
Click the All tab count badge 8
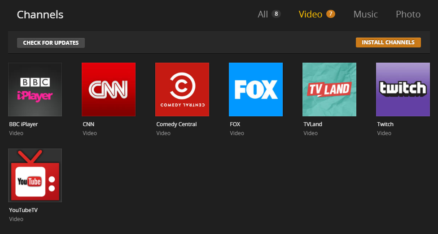click(x=276, y=14)
